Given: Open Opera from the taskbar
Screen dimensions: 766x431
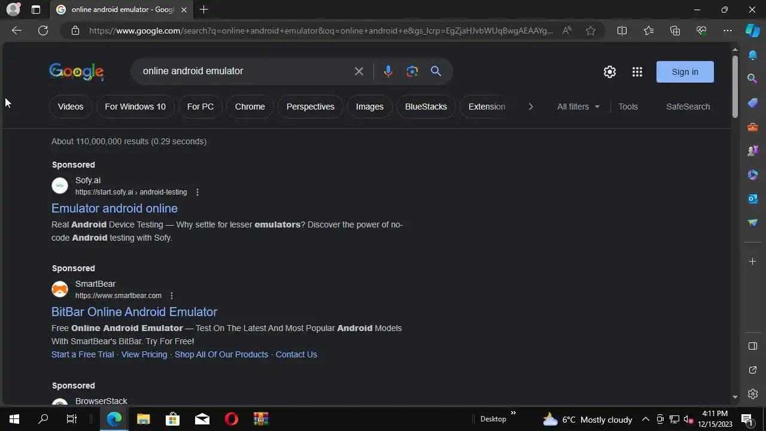Looking at the screenshot, I should click(x=231, y=419).
